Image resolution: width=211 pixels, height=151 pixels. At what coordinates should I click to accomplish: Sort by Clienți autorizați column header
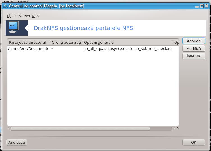click(66, 43)
